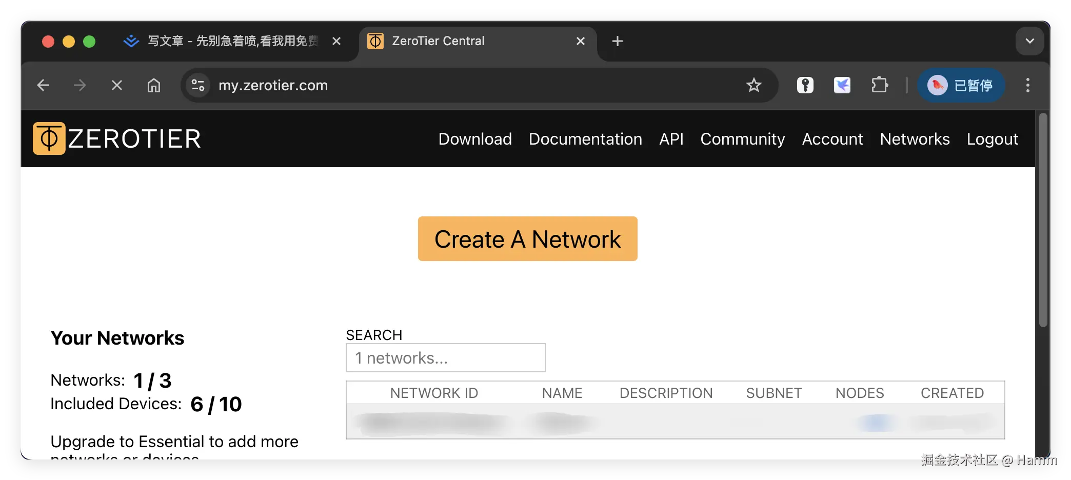
Task: Log out of ZeroTier
Action: [x=993, y=139]
